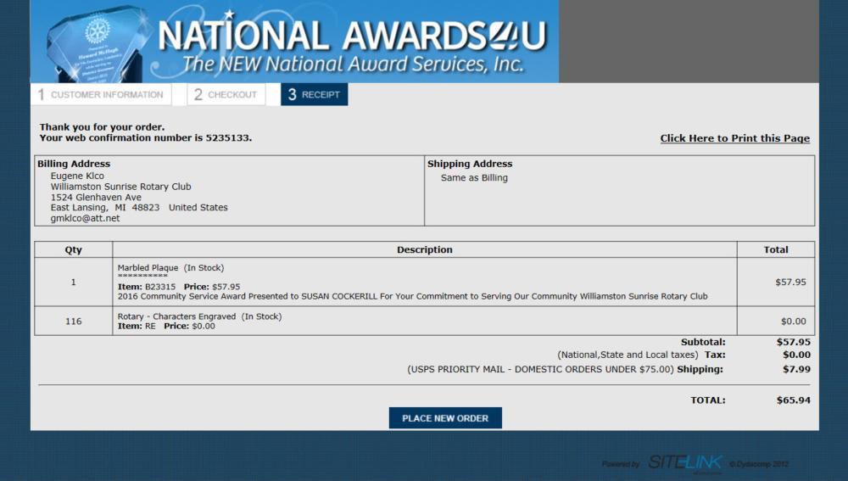Click the Item RE price line
Viewport: 848px width, 481px height.
coord(166,327)
